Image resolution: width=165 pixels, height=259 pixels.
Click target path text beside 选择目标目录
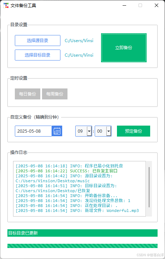[x=79, y=55]
